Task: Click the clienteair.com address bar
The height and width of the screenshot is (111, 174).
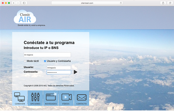Action: pos(87,3)
